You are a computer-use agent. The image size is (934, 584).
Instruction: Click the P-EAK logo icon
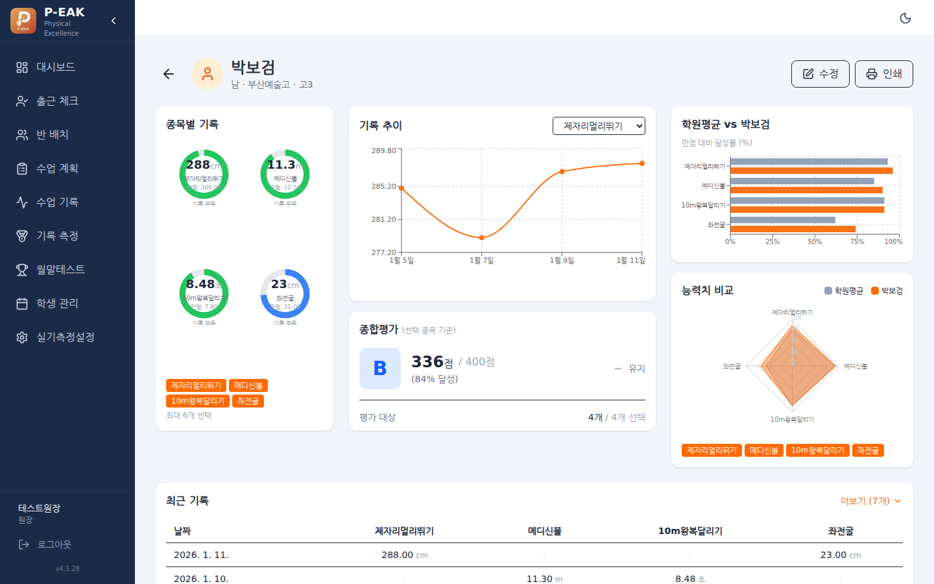coord(23,21)
